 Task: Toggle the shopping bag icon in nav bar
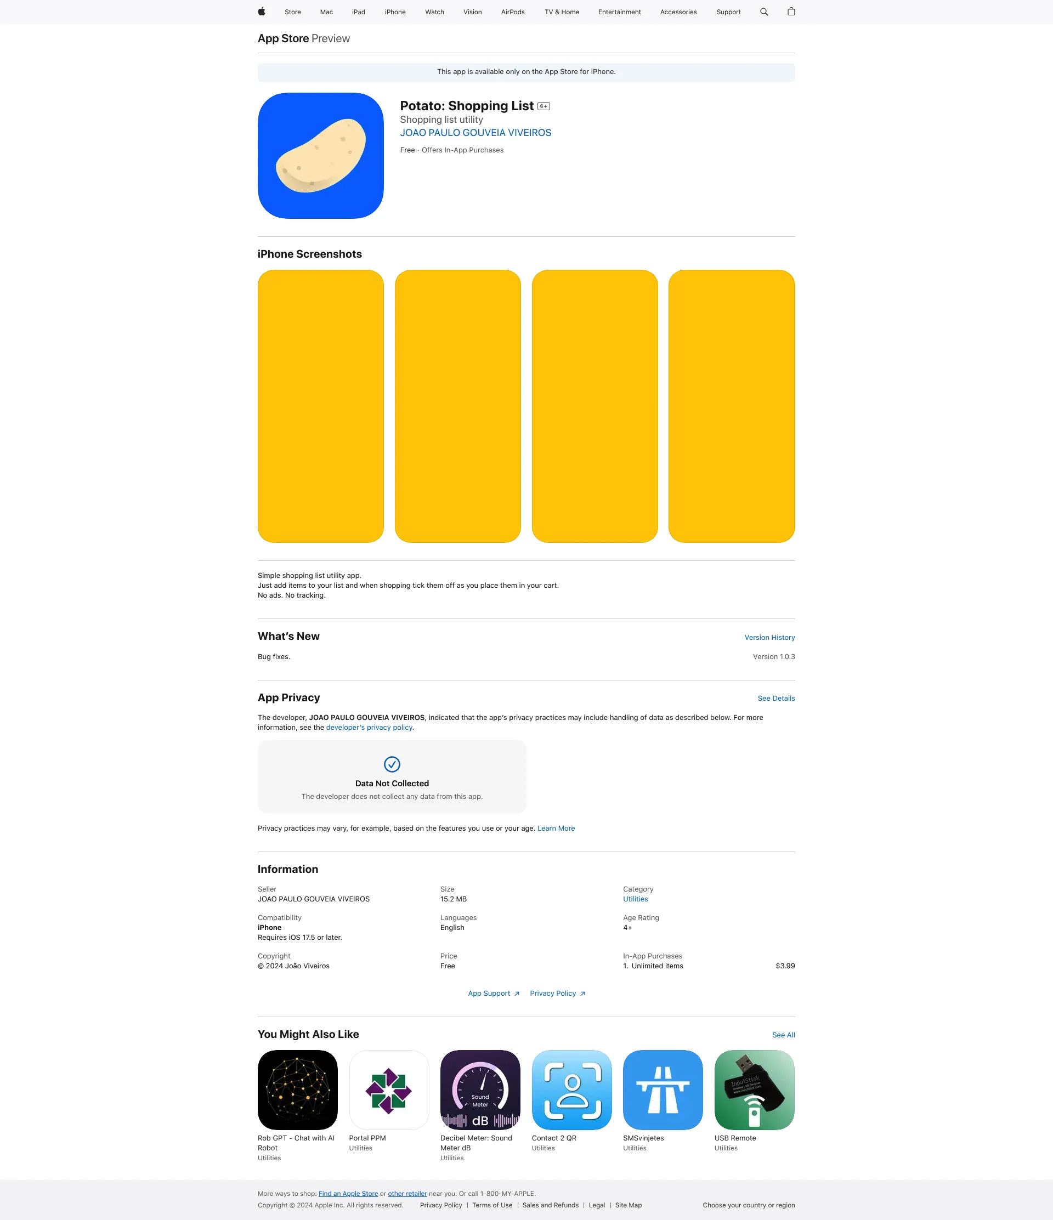pyautogui.click(x=790, y=12)
